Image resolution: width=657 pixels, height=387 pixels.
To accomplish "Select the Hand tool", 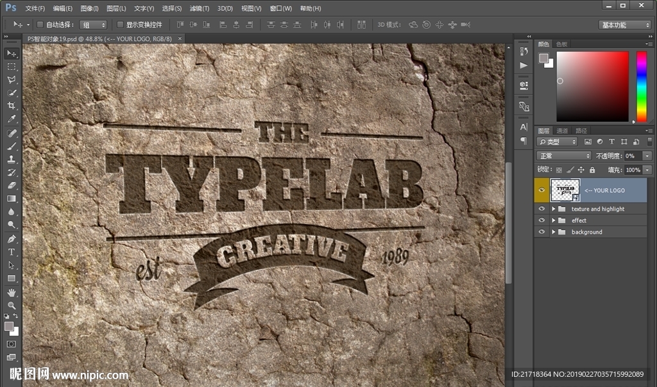I will 12,292.
